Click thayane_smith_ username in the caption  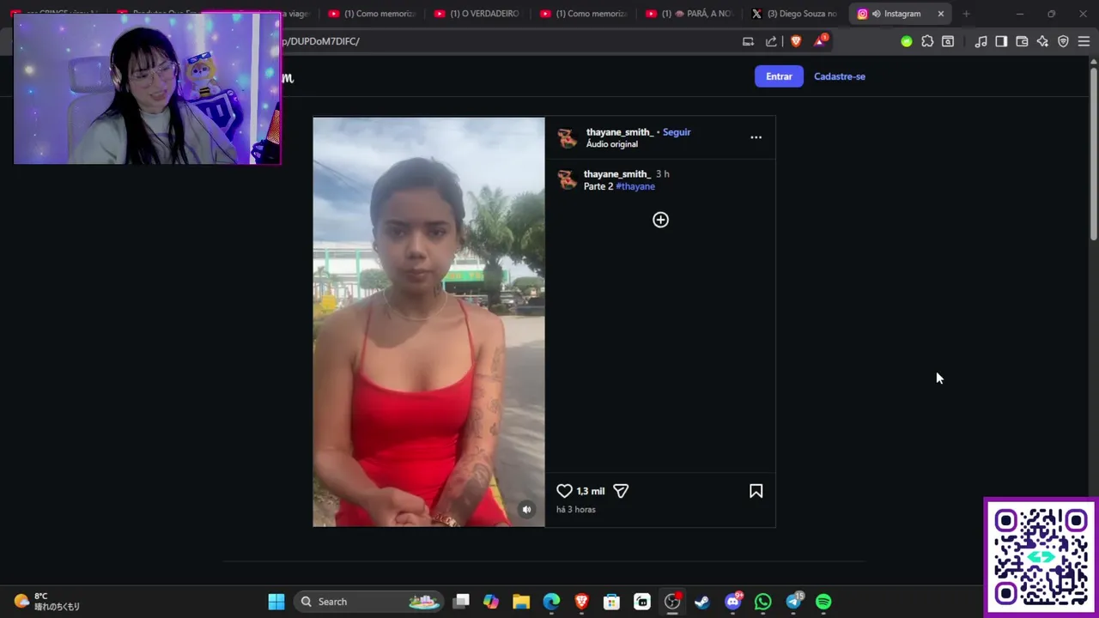(x=617, y=174)
